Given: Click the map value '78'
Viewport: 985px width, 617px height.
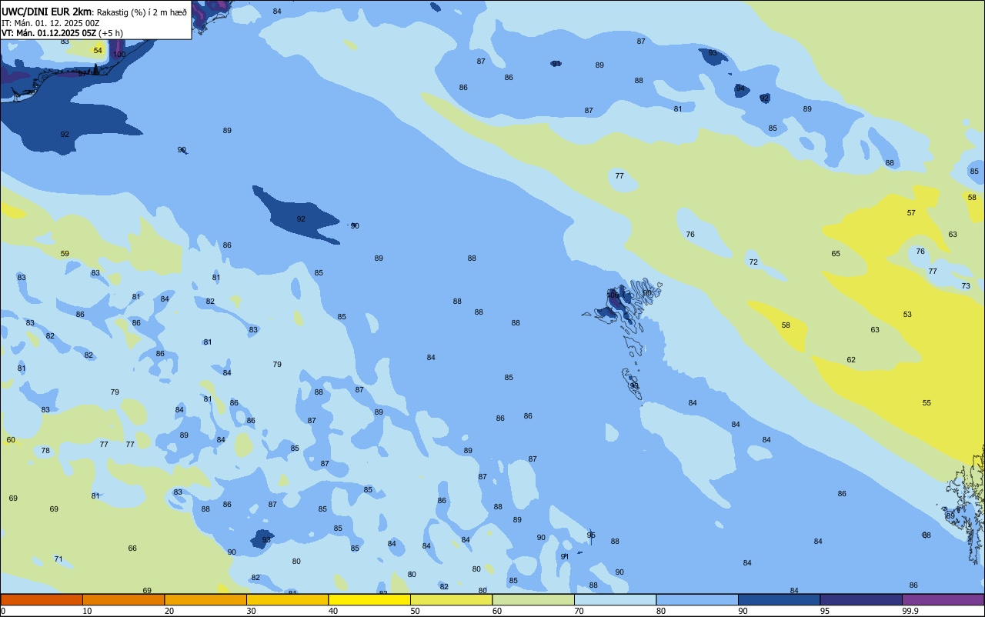Looking at the screenshot, I should point(45,451).
